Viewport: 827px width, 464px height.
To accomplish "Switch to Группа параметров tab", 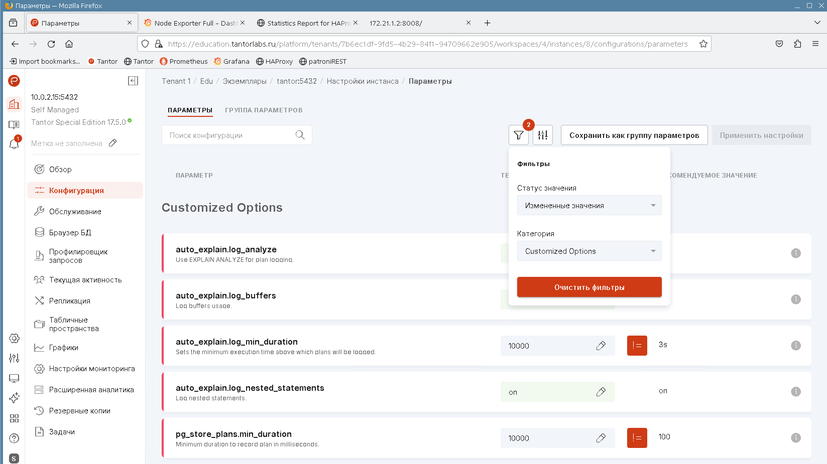I will (x=264, y=110).
